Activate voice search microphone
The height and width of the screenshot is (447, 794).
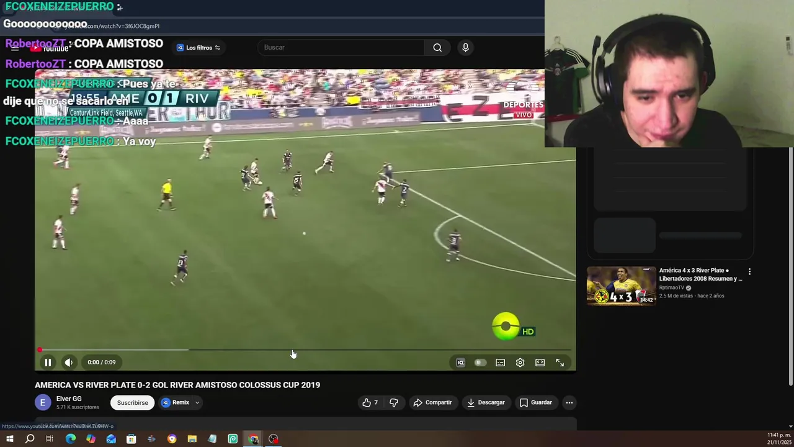click(x=465, y=48)
